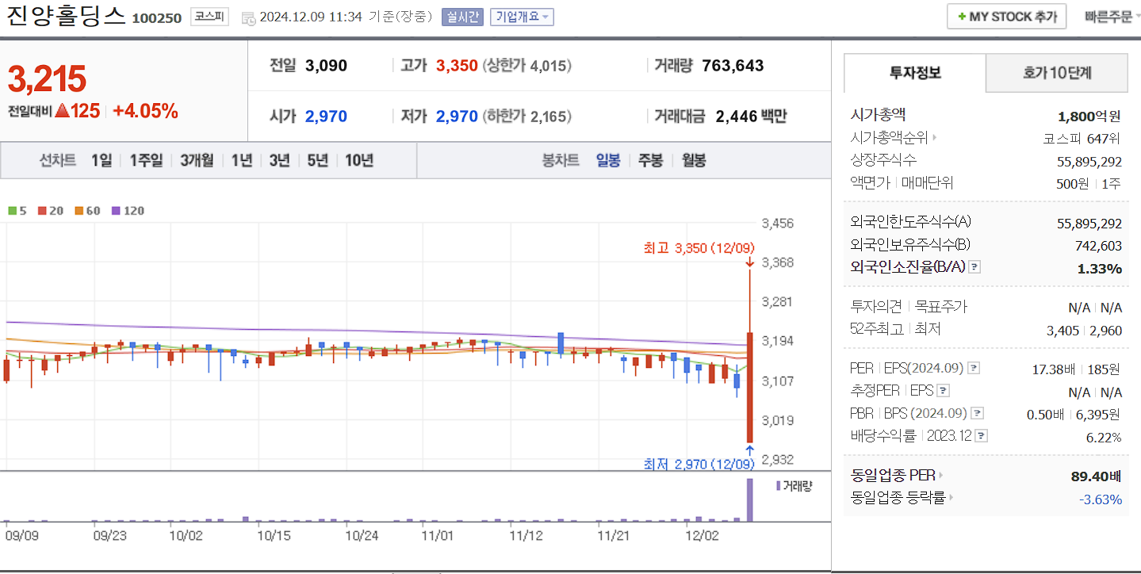Click the help icon next to 배당수익률 2023.12
This screenshot has height=574, width=1141.
point(982,436)
